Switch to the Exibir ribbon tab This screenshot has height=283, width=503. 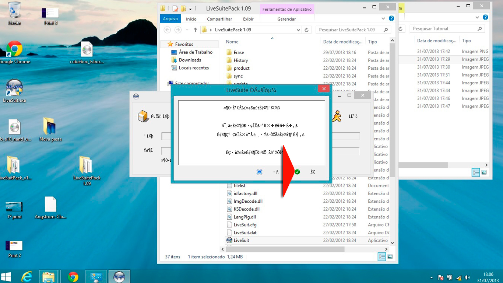(248, 19)
